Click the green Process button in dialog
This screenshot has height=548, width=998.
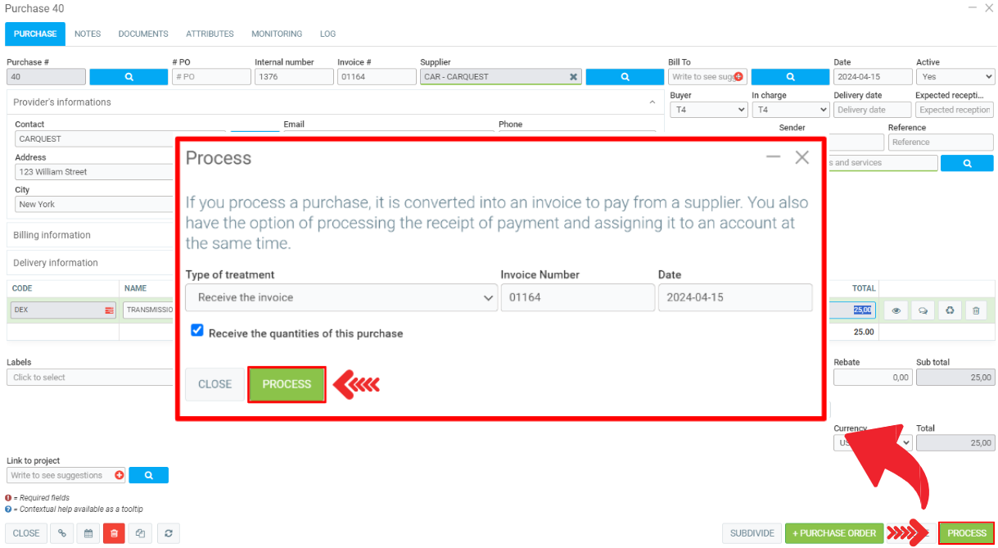(287, 384)
